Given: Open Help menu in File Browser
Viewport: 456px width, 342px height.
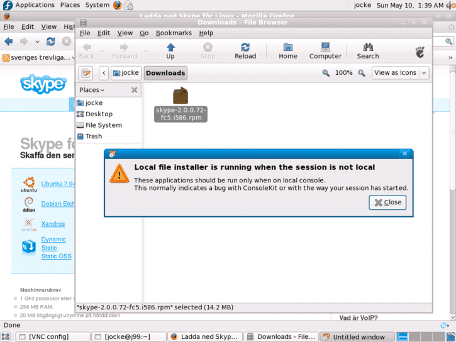Looking at the screenshot, I should (206, 33).
